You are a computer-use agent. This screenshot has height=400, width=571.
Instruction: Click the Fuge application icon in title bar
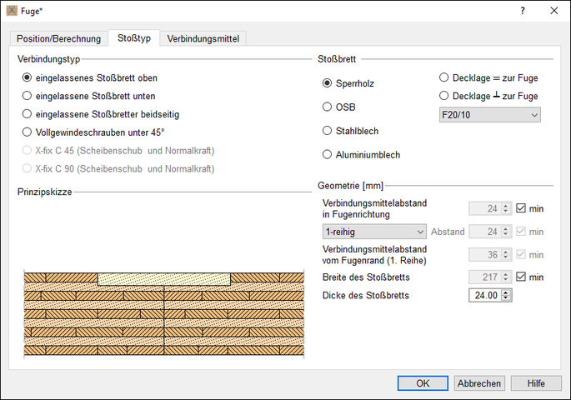[12, 11]
